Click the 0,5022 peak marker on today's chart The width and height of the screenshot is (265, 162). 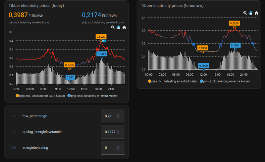[x=101, y=40]
